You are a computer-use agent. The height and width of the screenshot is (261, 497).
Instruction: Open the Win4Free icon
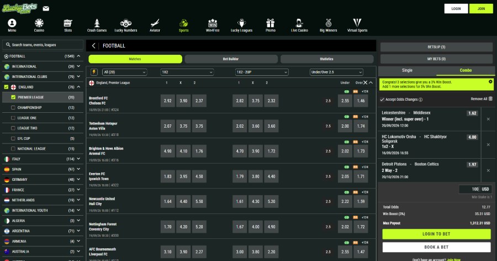[213, 23]
